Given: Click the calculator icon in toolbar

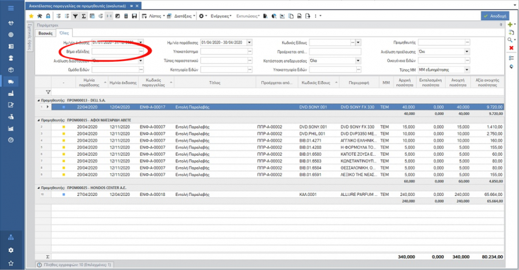Looking at the screenshot, I should pos(126,16).
